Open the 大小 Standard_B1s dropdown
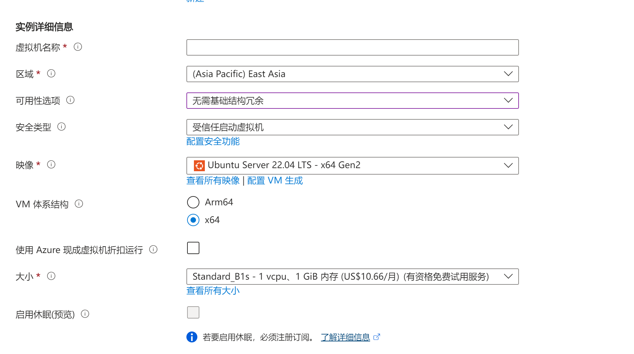 pos(353,277)
